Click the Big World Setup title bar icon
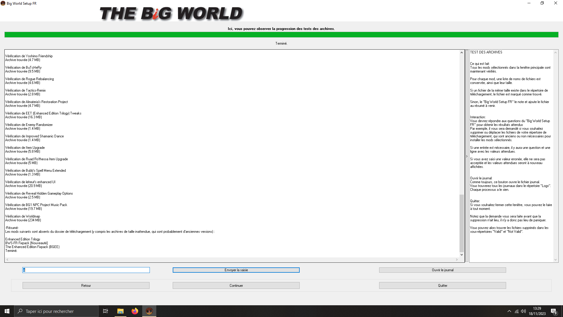Viewport: 563px width, 317px height. coord(3,3)
